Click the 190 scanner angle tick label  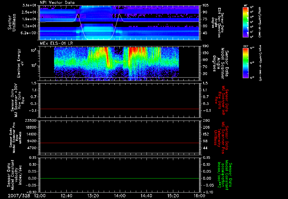click(x=206, y=46)
